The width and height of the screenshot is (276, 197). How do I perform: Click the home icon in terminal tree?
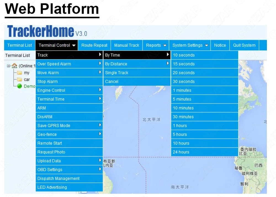tap(14, 66)
